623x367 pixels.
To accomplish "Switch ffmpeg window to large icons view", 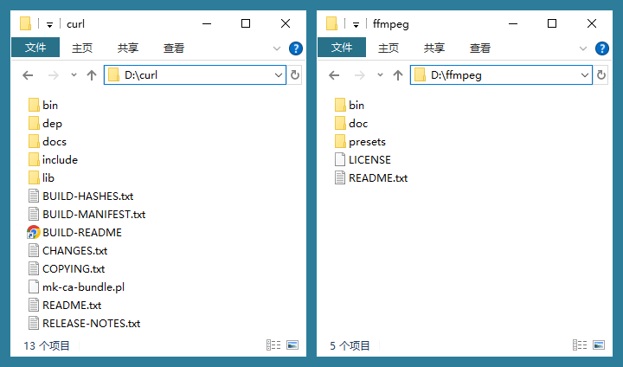I will coord(598,344).
